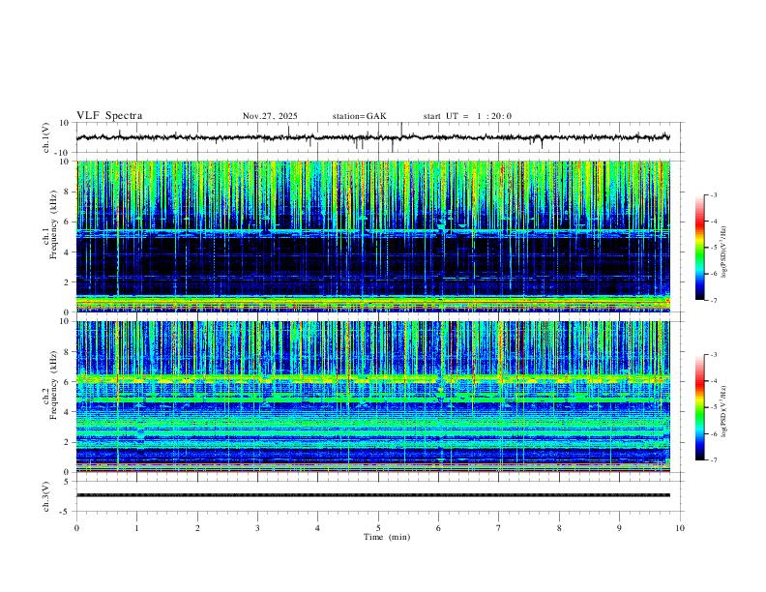Click the "start UT = 1 :20: 0" text
The height and width of the screenshot is (592, 766).
[x=467, y=116]
